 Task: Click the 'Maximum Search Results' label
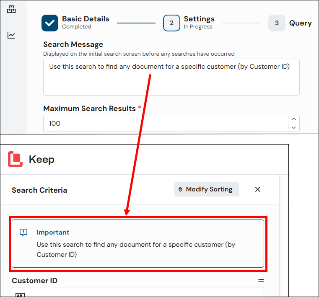tap(90, 108)
